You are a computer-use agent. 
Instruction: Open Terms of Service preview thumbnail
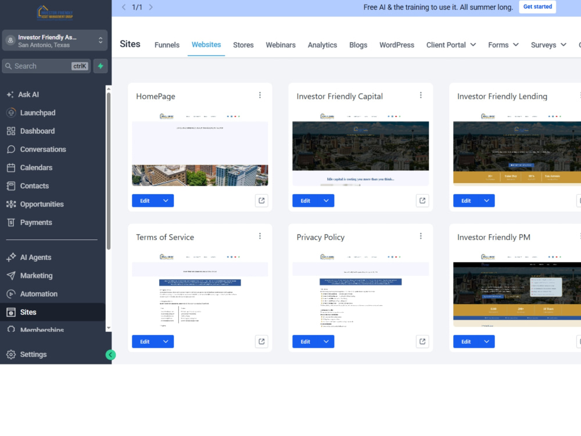[x=200, y=290]
